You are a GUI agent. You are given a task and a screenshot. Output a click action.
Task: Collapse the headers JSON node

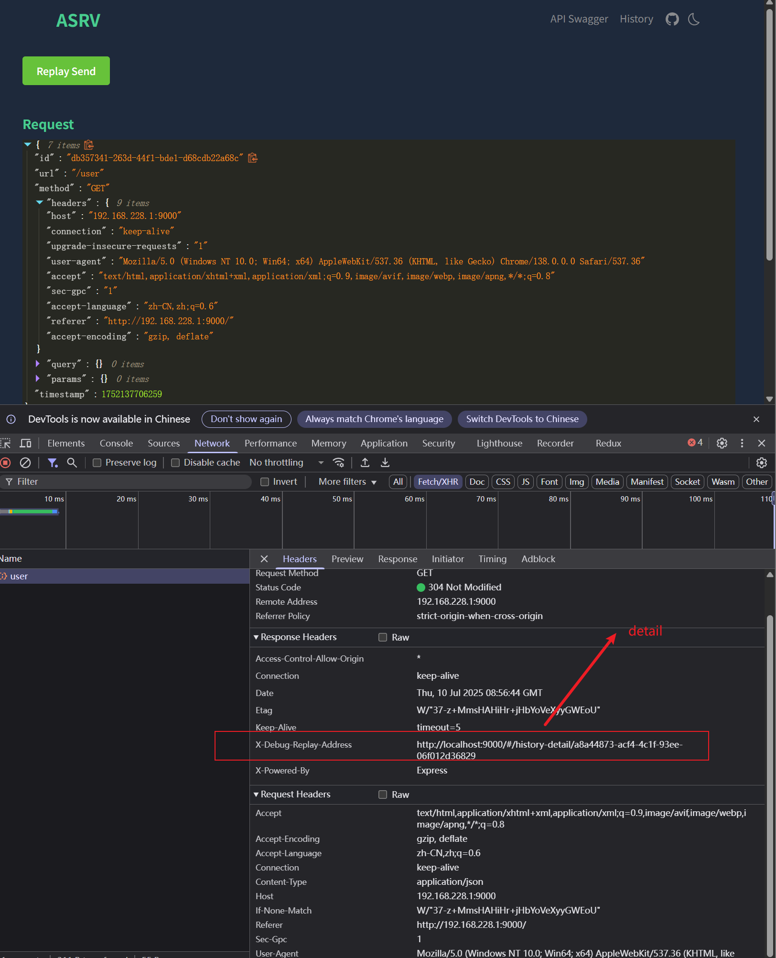tap(40, 203)
